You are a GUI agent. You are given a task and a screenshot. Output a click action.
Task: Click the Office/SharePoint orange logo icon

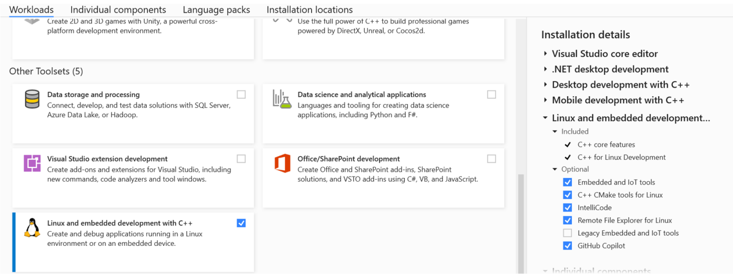tap(282, 163)
